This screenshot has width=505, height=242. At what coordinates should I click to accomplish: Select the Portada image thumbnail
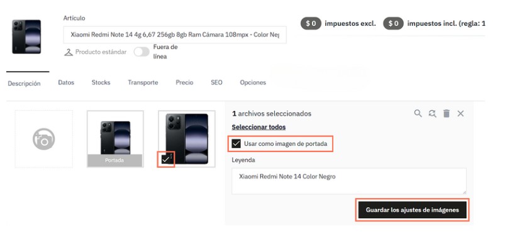point(115,139)
